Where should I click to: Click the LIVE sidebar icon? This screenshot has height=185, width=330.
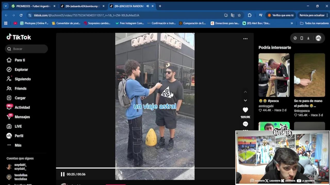point(9,126)
